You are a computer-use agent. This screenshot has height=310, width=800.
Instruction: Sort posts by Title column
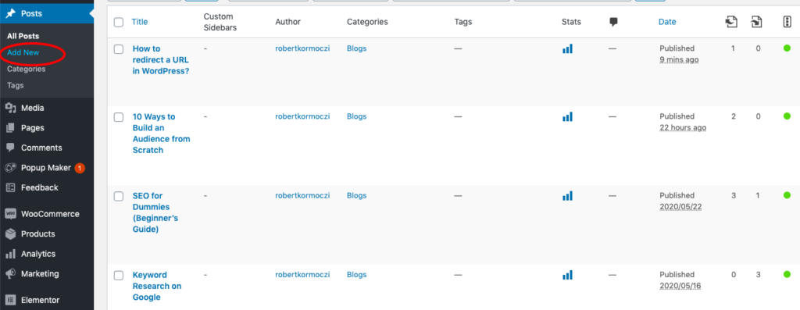point(140,22)
